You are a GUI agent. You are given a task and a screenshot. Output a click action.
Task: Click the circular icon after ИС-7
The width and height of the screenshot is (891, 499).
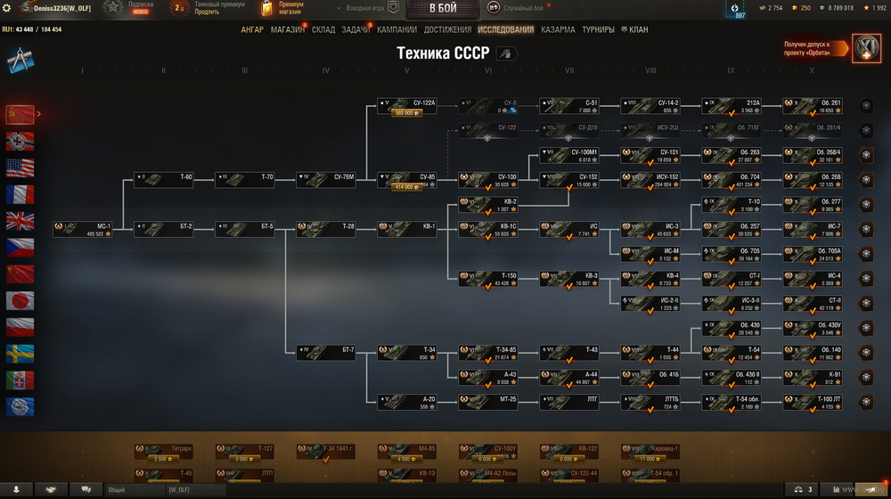866,229
